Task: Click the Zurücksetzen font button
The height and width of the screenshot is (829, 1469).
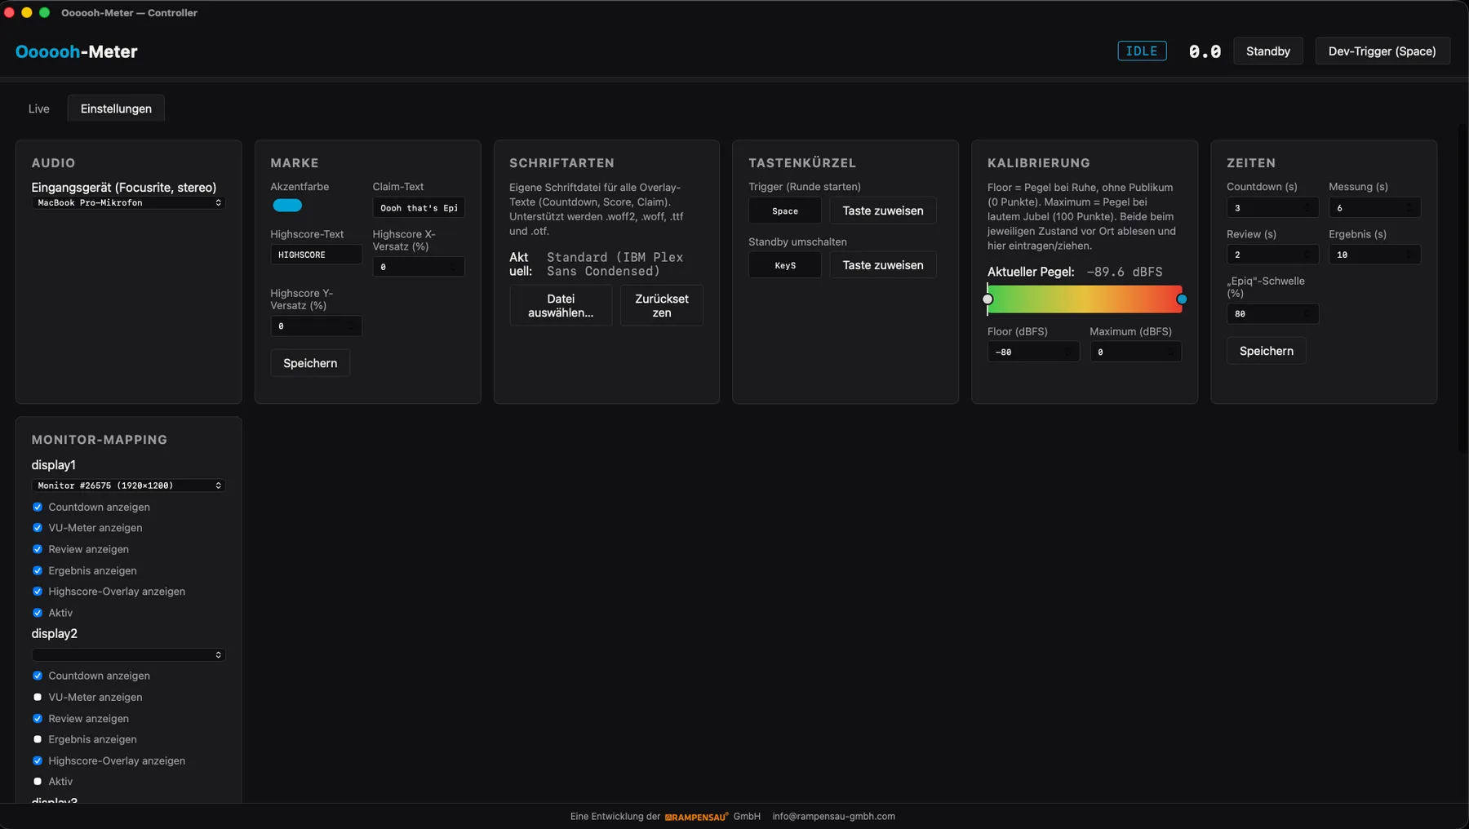Action: (662, 305)
